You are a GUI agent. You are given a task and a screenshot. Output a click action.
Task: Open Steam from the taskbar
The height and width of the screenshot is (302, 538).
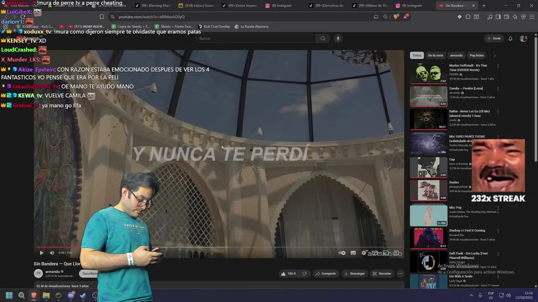(83, 295)
